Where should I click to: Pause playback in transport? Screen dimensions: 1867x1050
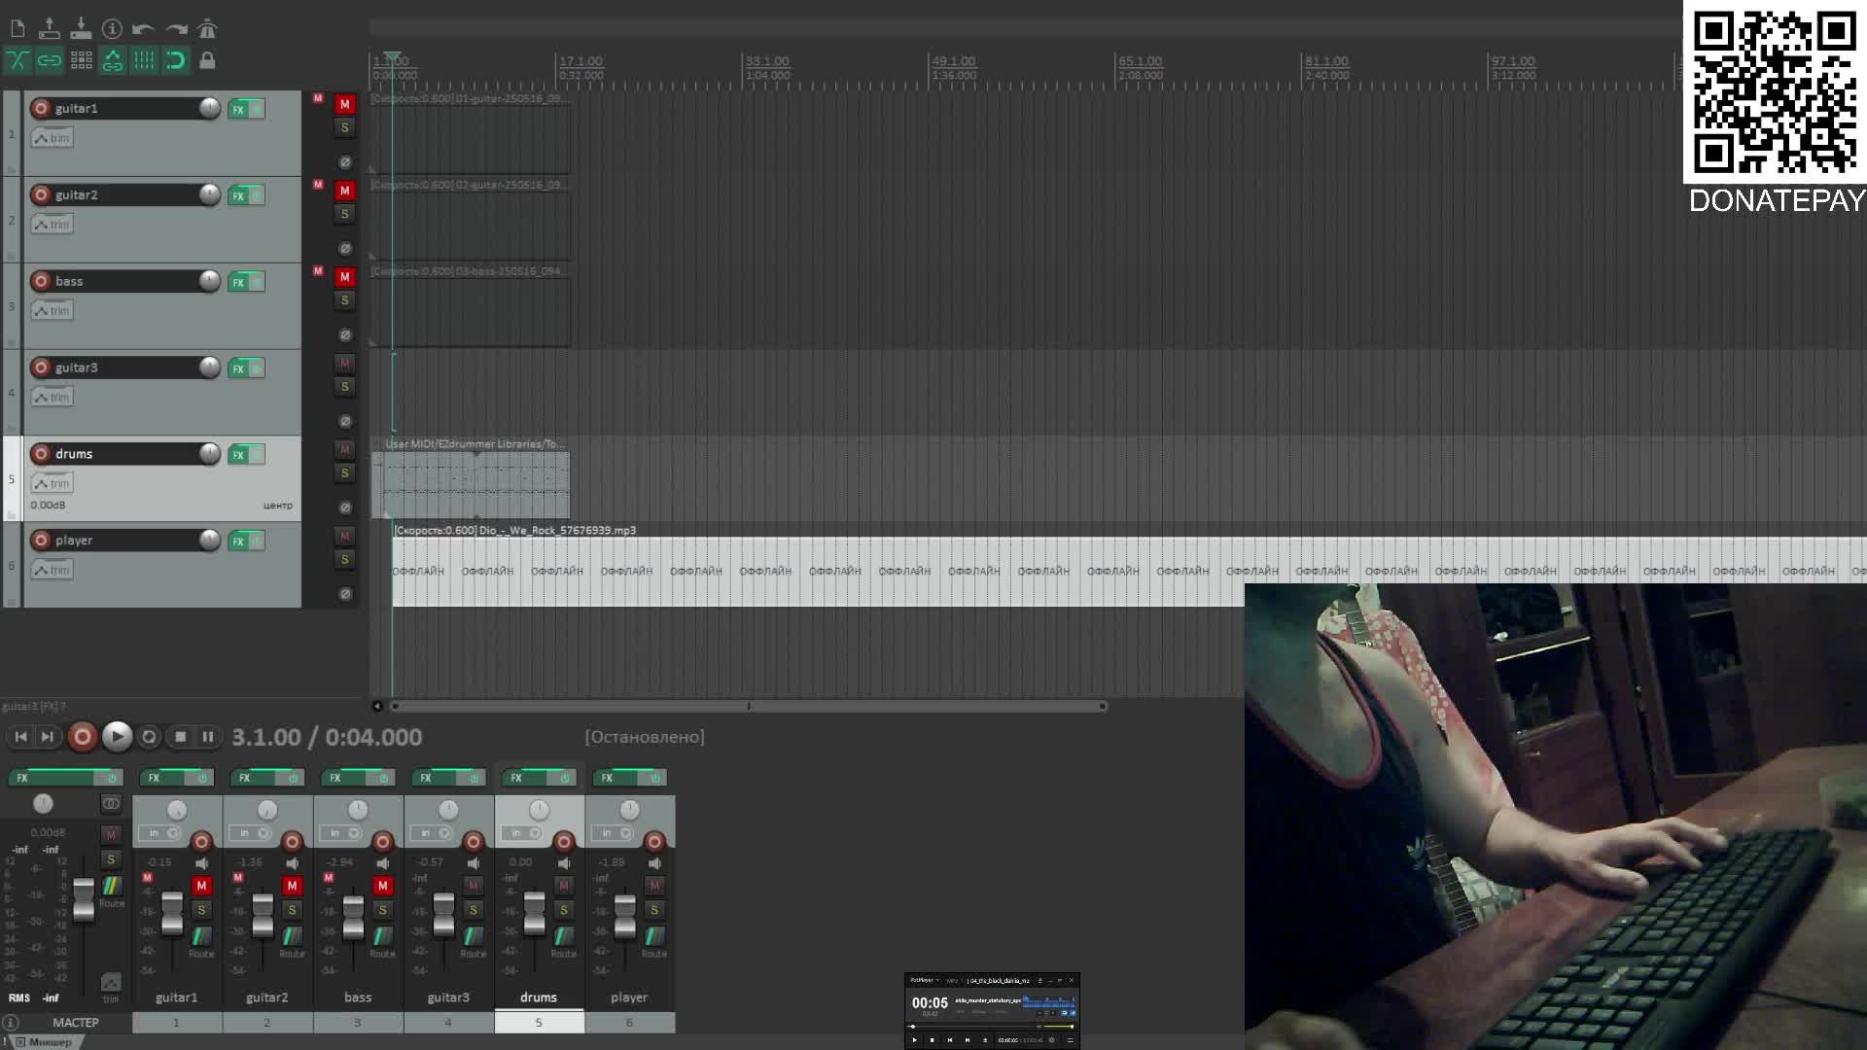tap(207, 737)
